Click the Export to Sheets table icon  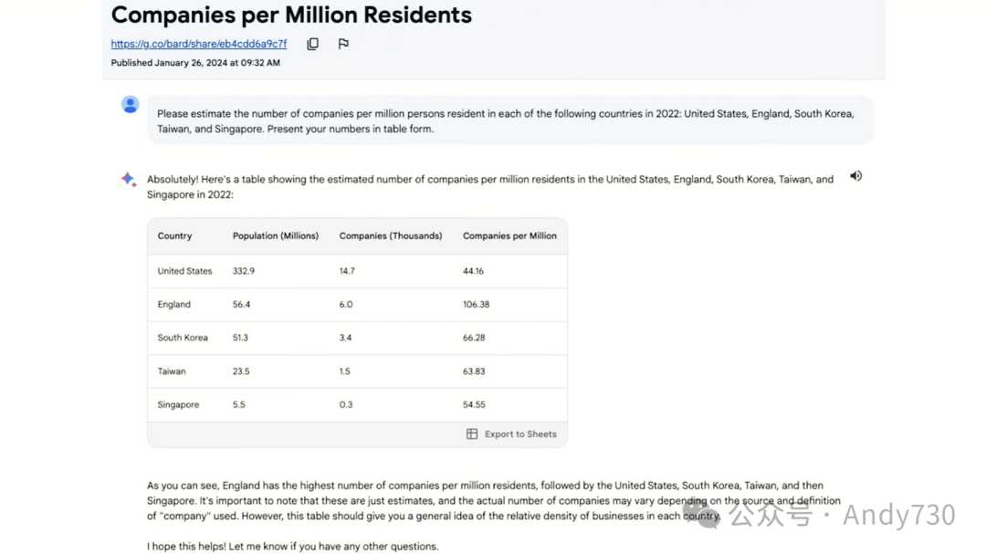[472, 434]
